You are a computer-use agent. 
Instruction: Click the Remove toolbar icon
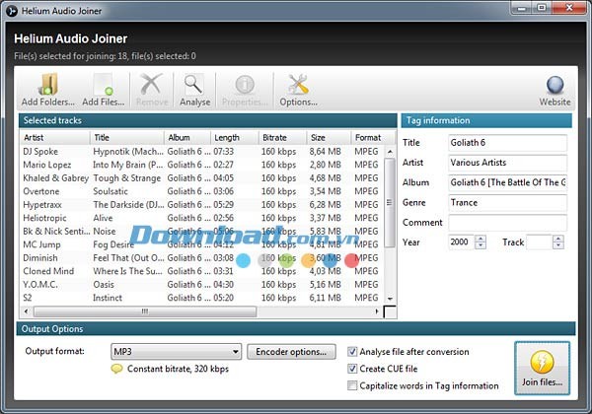(152, 90)
